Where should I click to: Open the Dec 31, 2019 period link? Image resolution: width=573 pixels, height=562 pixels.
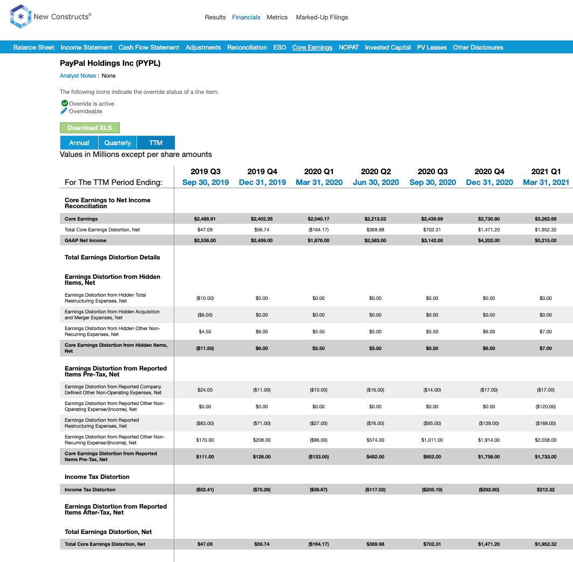tap(262, 182)
